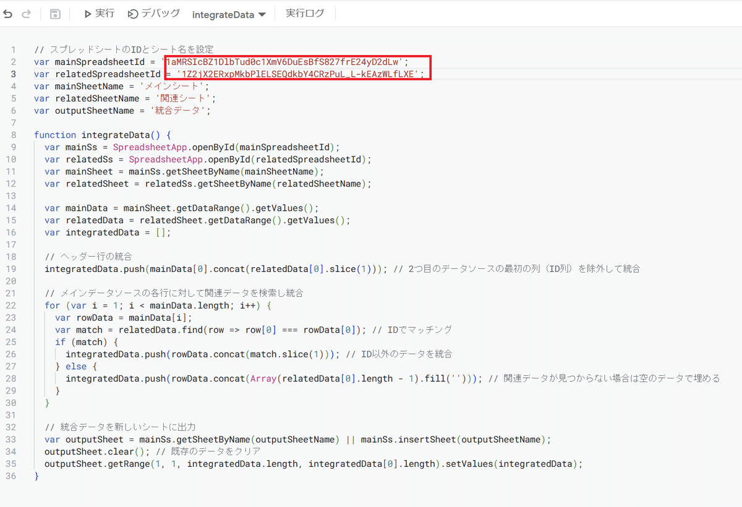742x507 pixels.
Task: Start debugging with デバッグ button
Action: coord(154,14)
